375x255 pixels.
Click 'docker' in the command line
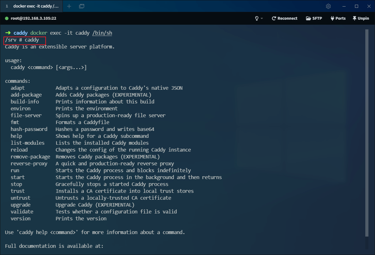click(x=39, y=33)
